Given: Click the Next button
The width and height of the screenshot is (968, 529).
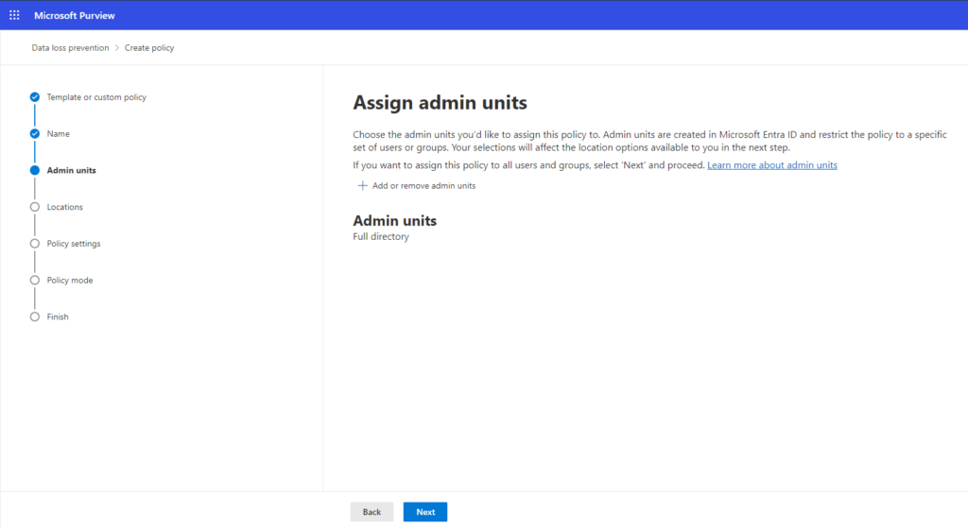Looking at the screenshot, I should pyautogui.click(x=425, y=512).
